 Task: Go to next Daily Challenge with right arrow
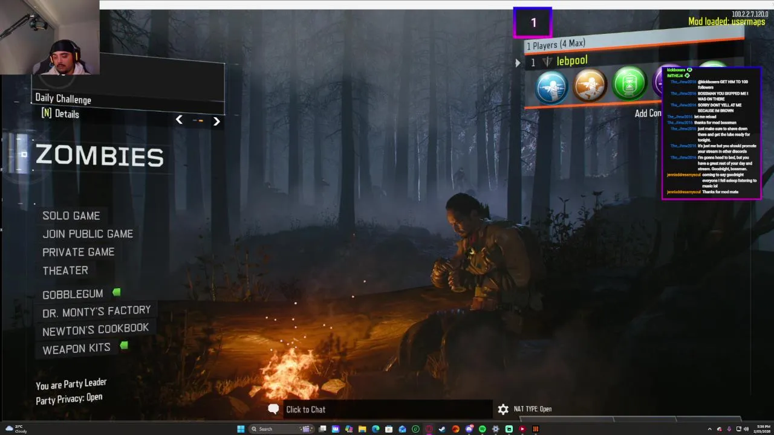click(216, 121)
